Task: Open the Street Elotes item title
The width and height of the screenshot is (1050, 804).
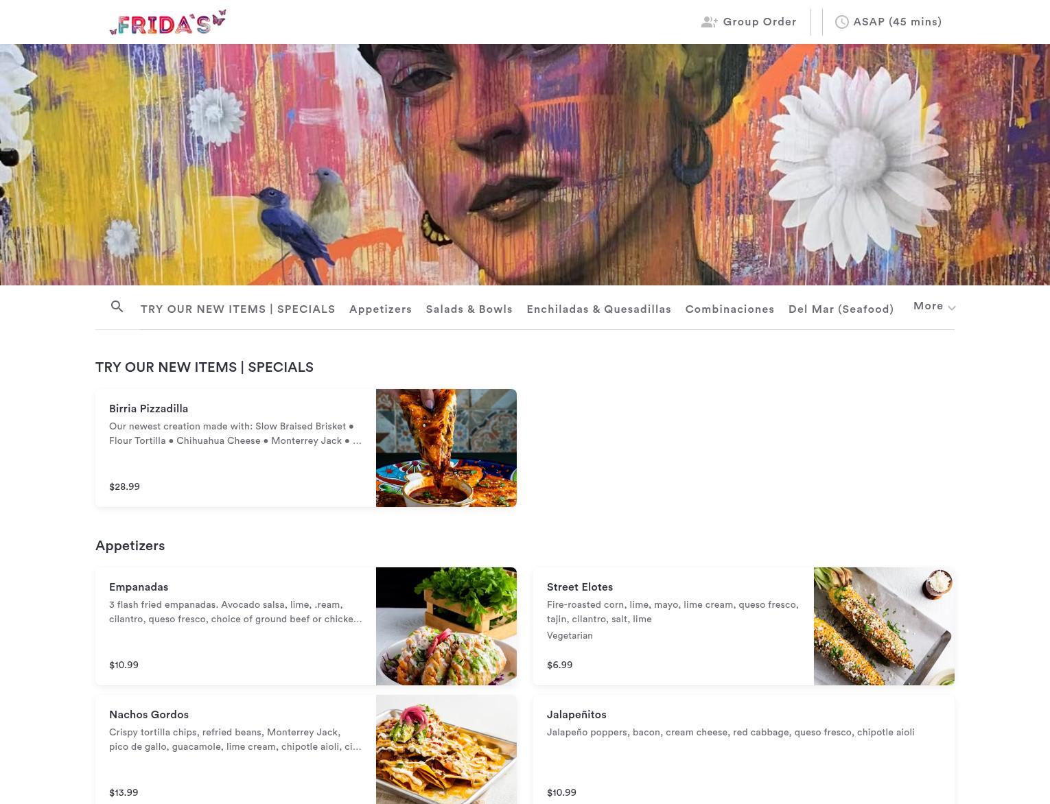Action: click(x=580, y=587)
